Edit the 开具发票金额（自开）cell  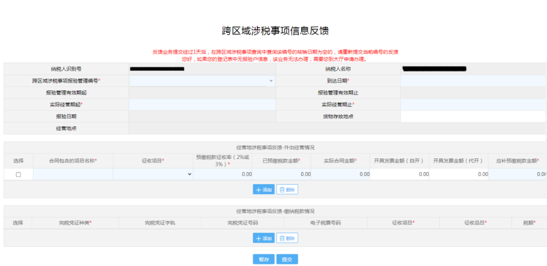pyautogui.click(x=400, y=174)
